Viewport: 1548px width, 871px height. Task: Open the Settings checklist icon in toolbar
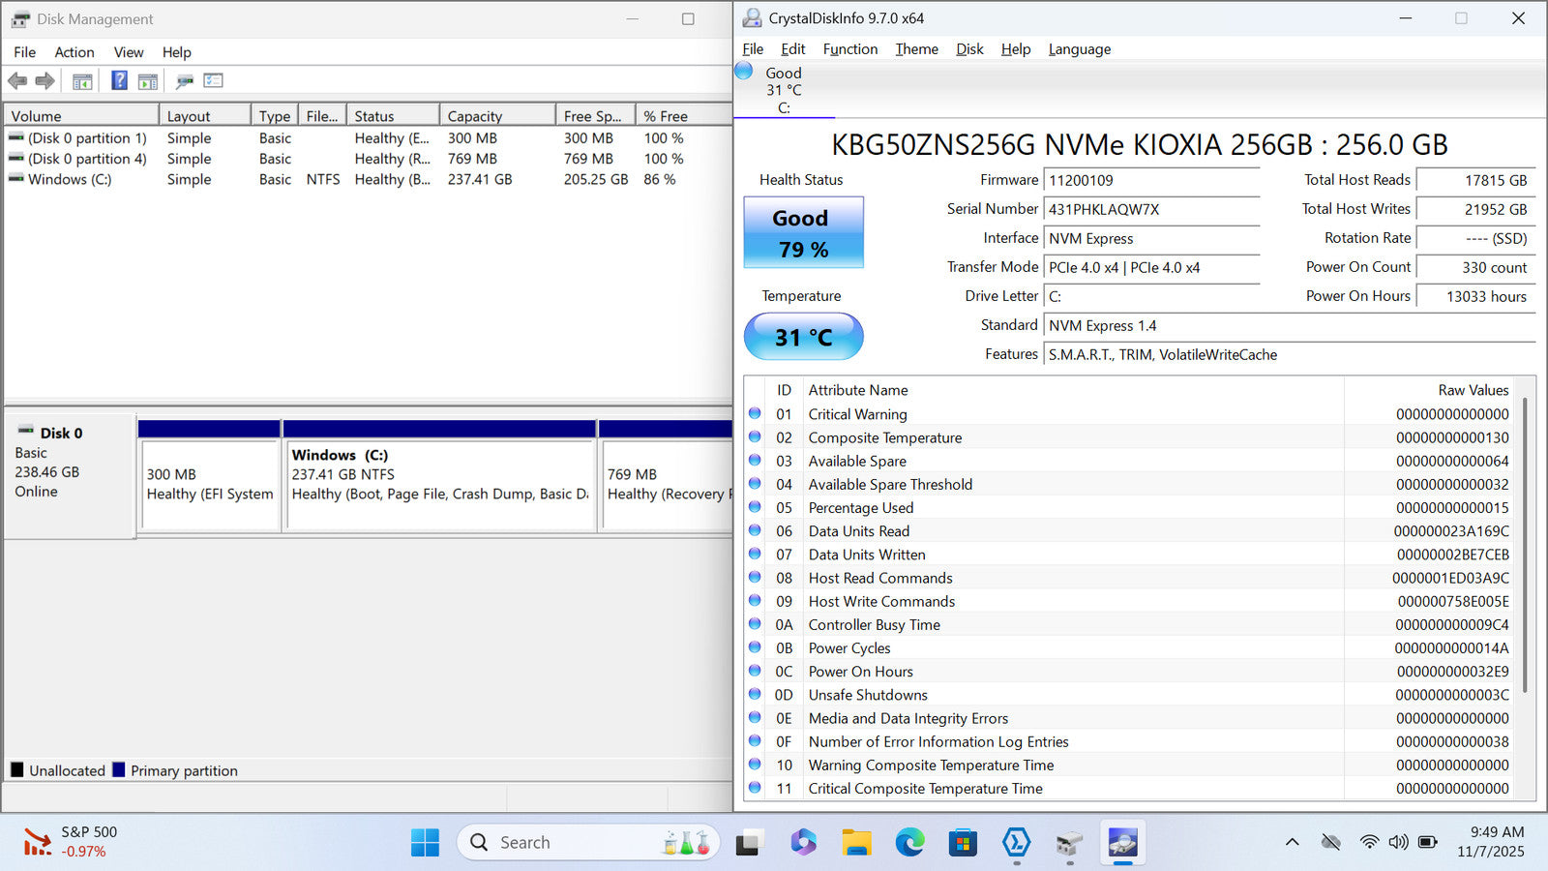click(x=213, y=81)
